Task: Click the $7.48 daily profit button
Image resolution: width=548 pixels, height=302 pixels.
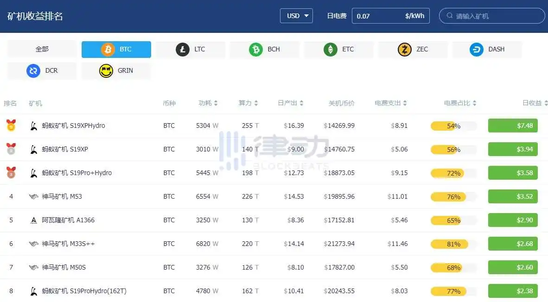Action: tap(513, 126)
